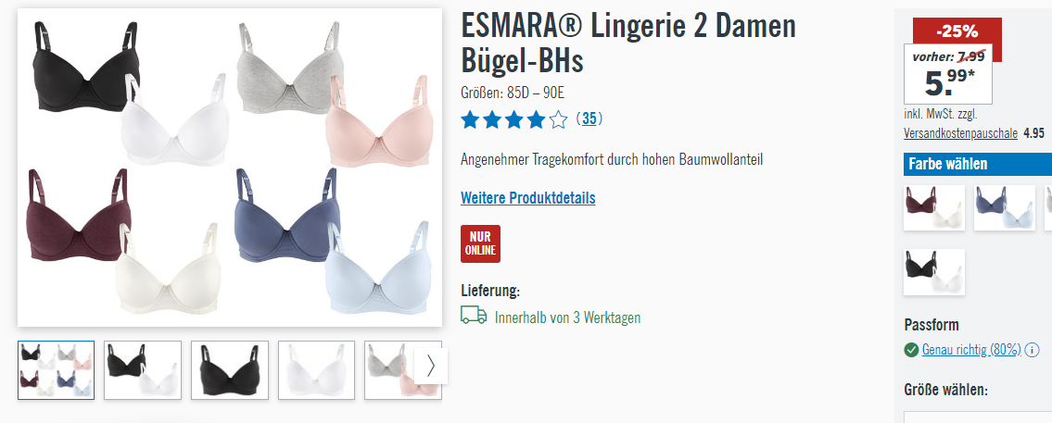
Task: Open the Genau richtig (80%) link
Action: (x=971, y=350)
